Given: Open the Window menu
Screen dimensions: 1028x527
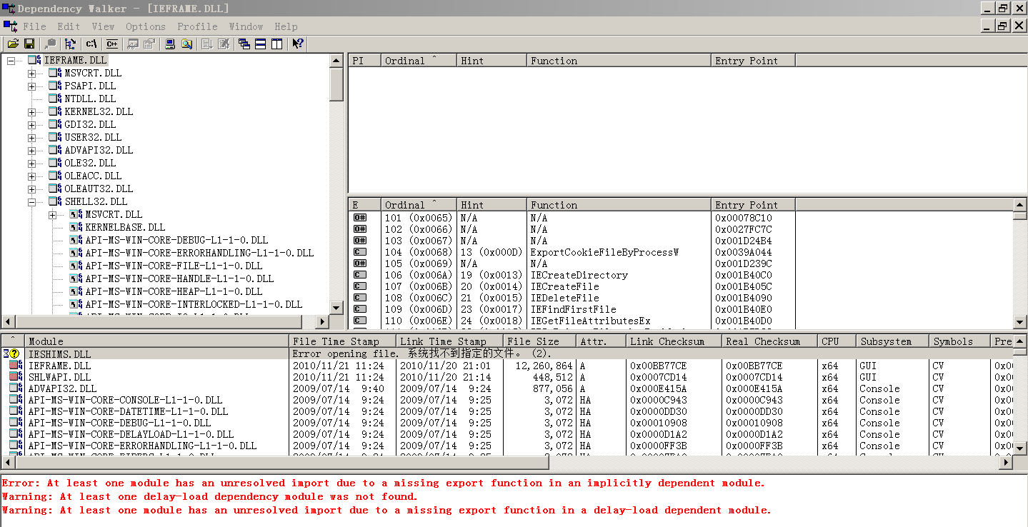Looking at the screenshot, I should [246, 26].
